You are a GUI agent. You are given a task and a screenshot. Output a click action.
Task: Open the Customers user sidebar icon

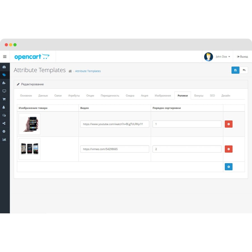coord(4,107)
